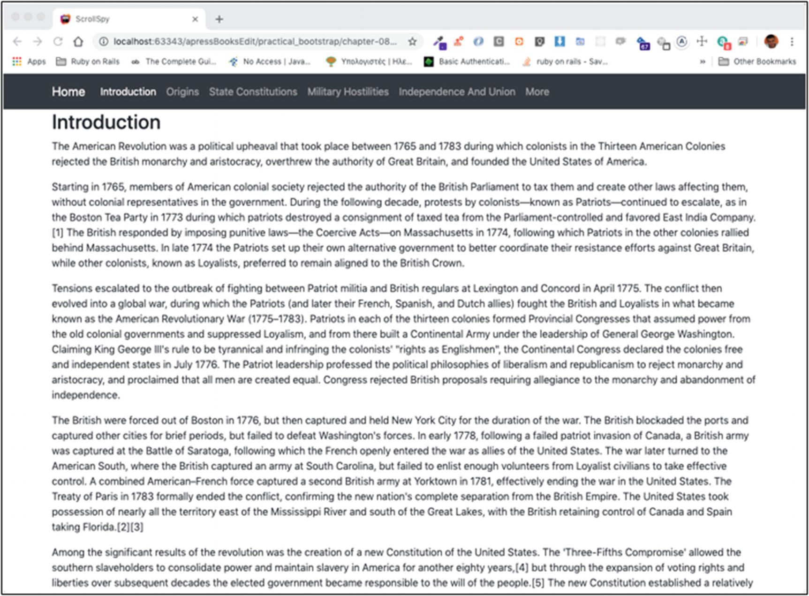Screen dimensions: 809x596
Task: Select Introduction in the navigation bar
Action: coord(128,92)
